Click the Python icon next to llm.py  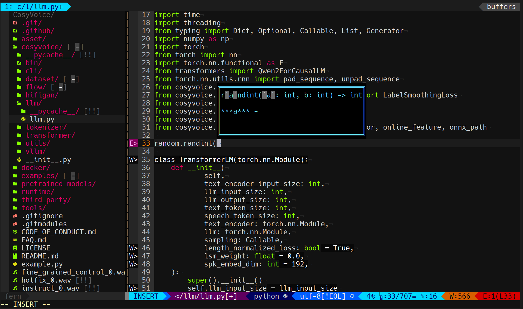23,119
